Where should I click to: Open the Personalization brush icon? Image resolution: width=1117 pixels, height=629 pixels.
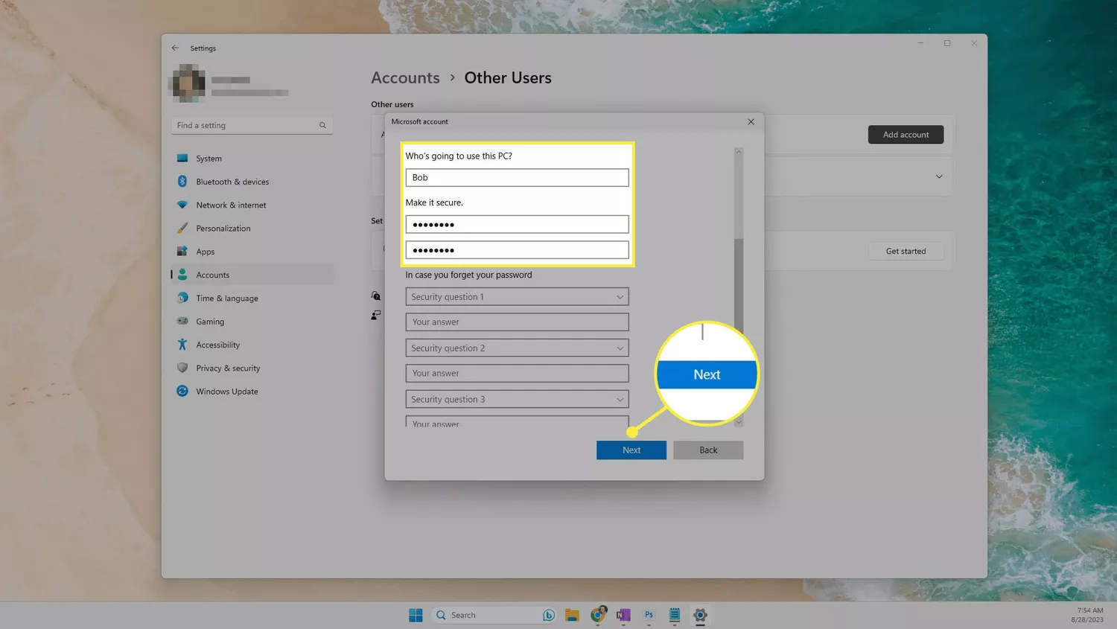click(x=182, y=228)
